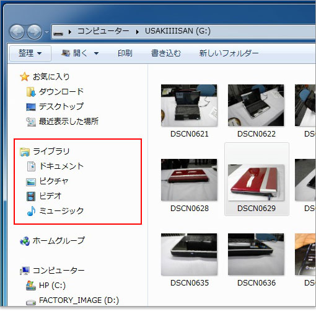Select the DSCN0636 photo thumbnail

pyautogui.click(x=256, y=255)
